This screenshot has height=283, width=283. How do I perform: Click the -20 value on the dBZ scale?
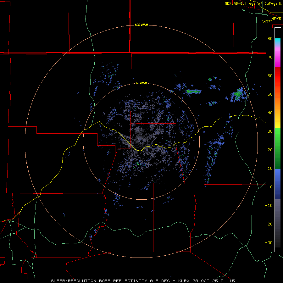[269, 224]
